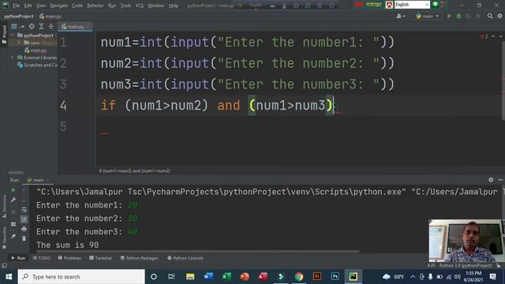Image resolution: width=505 pixels, height=284 pixels.
Task: Click the Windows Start button
Action: [x=9, y=277]
